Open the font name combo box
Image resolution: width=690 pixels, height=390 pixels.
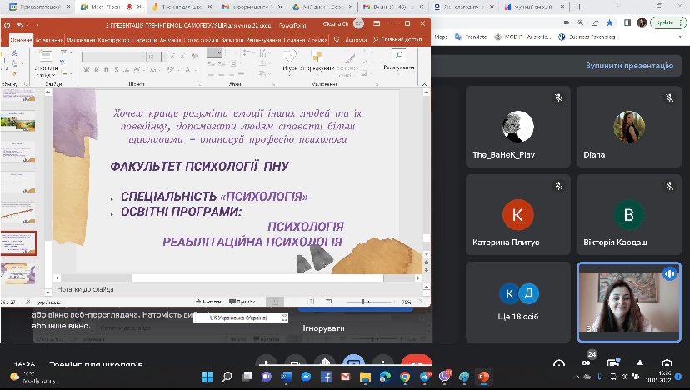coord(117,57)
